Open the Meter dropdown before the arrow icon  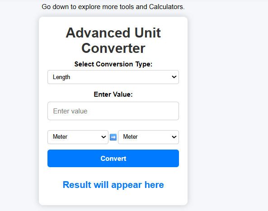pyautogui.click(x=78, y=137)
